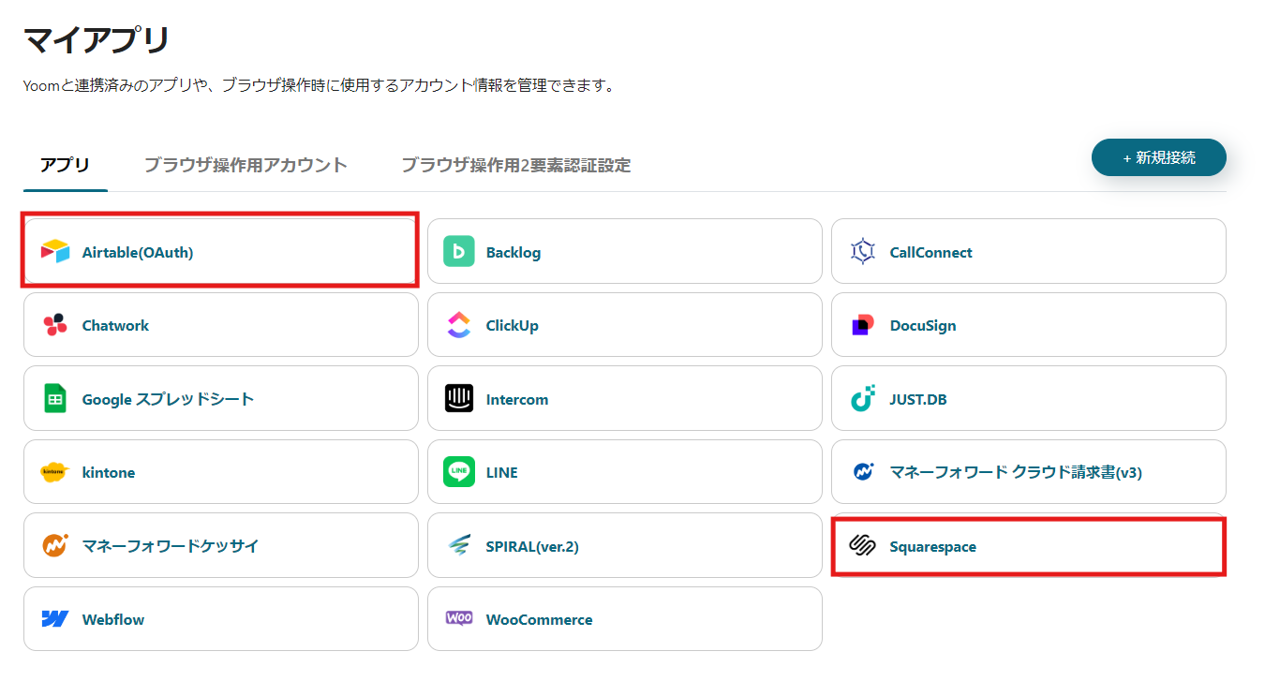1265x681 pixels.
Task: Open the Backlog app name
Action: point(513,252)
